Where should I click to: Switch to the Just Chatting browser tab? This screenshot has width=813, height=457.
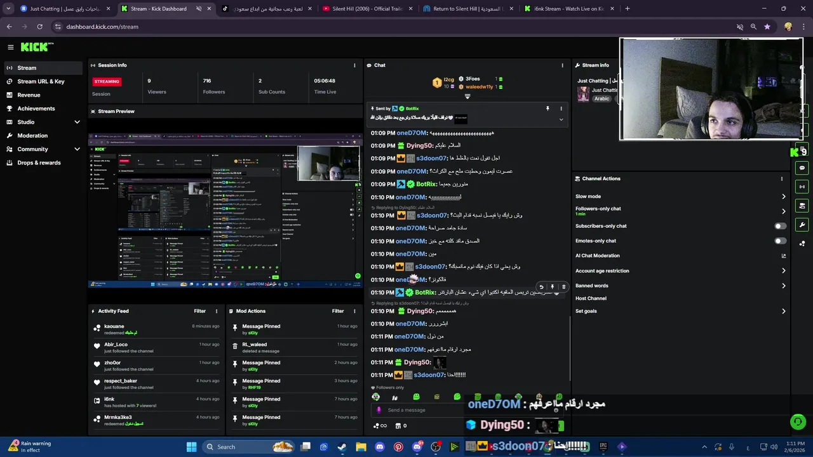coord(65,9)
